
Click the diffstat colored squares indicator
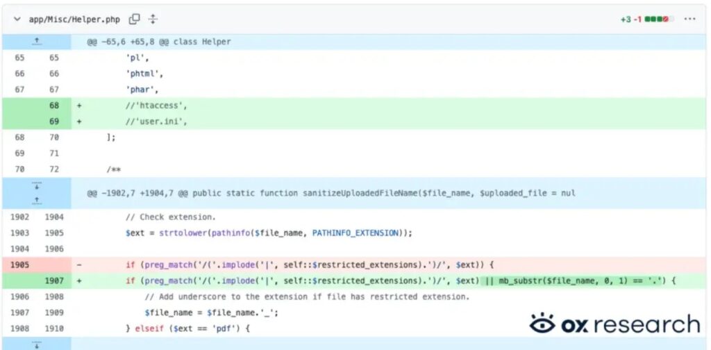point(659,19)
